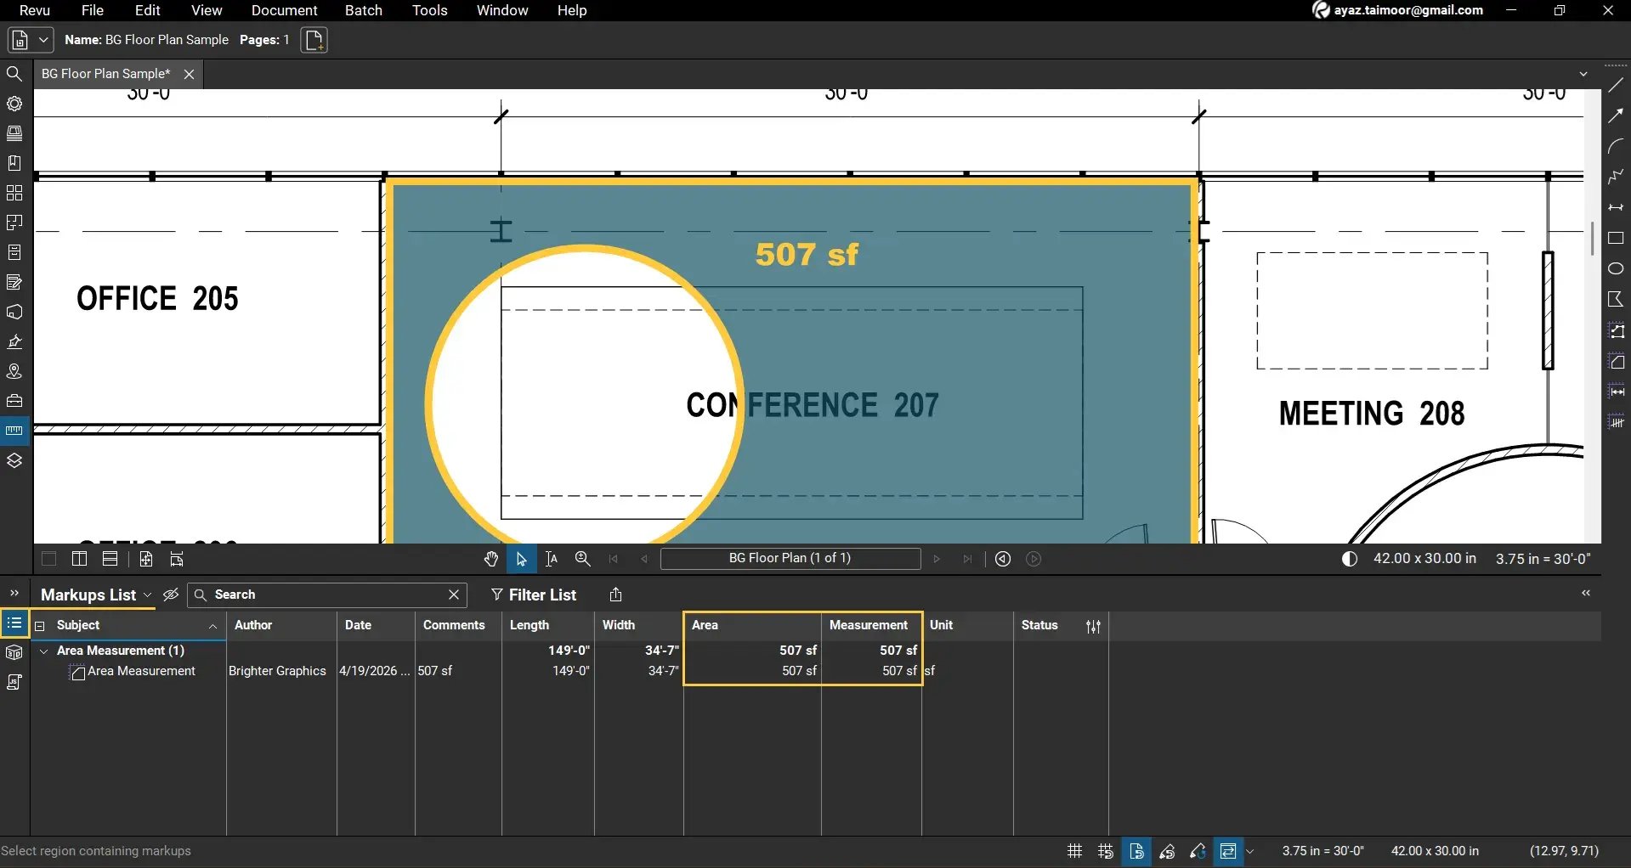Open column settings icon beside Status
The width and height of the screenshot is (1631, 868).
[x=1094, y=626]
